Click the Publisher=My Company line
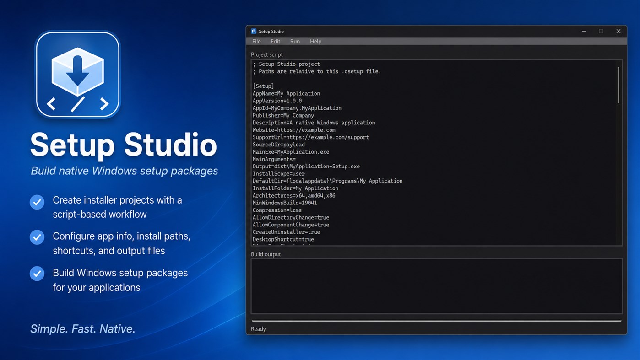 coord(283,115)
